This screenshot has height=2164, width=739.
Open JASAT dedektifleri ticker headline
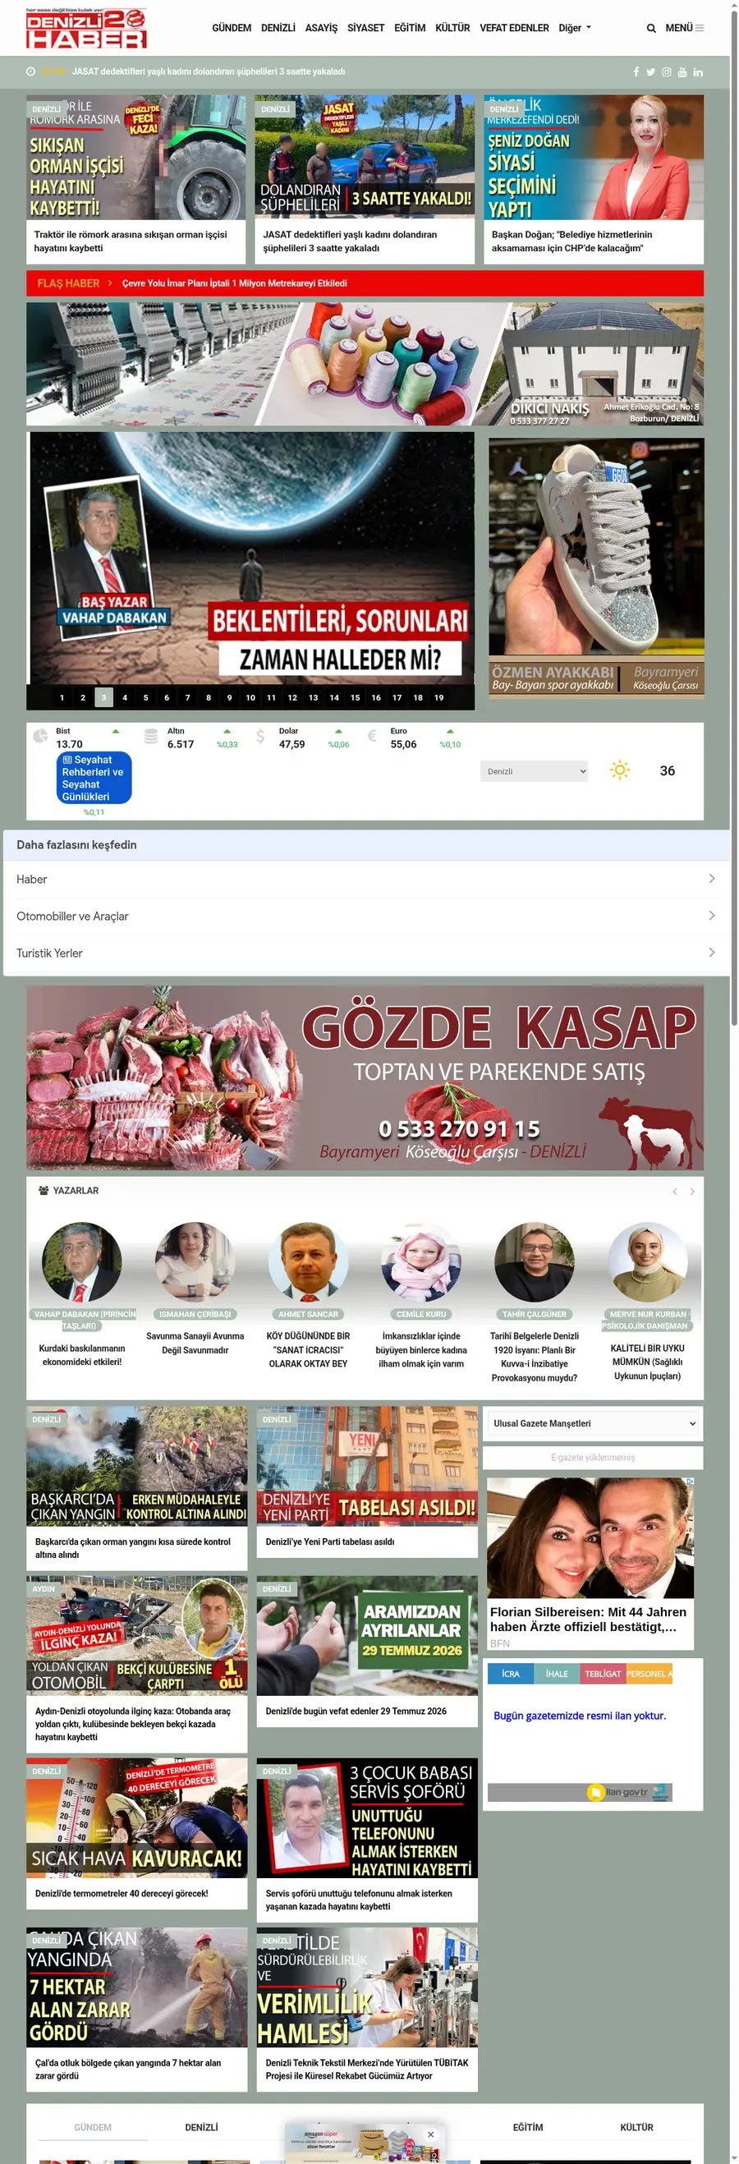pyautogui.click(x=209, y=72)
